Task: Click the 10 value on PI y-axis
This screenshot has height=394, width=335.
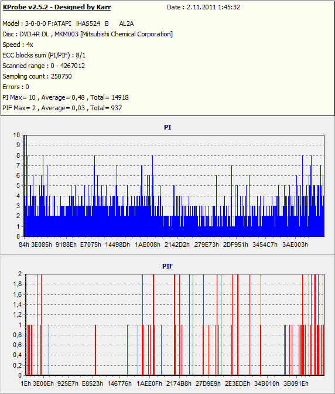Action: [16, 135]
